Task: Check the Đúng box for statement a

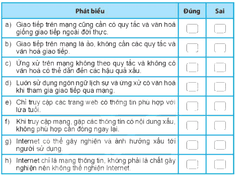Action: tap(192, 29)
